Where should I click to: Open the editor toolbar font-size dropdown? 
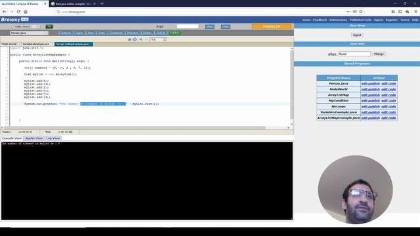tap(158, 39)
